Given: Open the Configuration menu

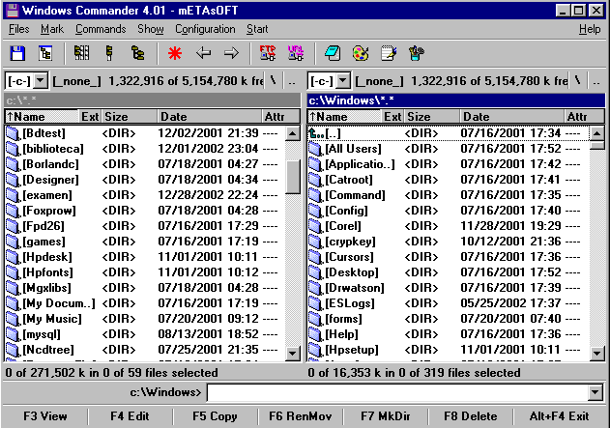Looking at the screenshot, I should click(205, 29).
